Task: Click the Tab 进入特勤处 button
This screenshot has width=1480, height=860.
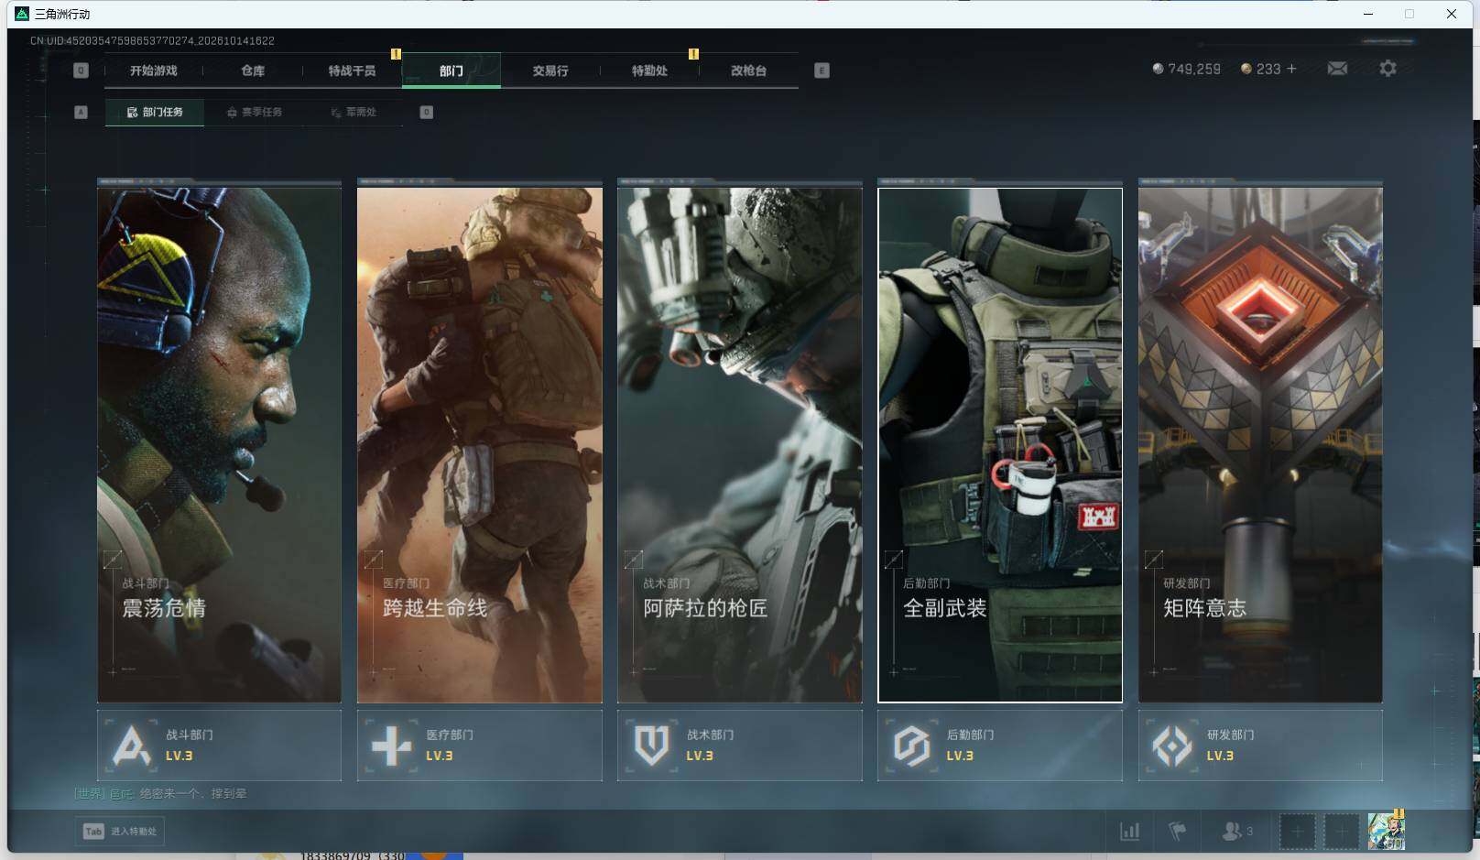Action: (x=120, y=832)
